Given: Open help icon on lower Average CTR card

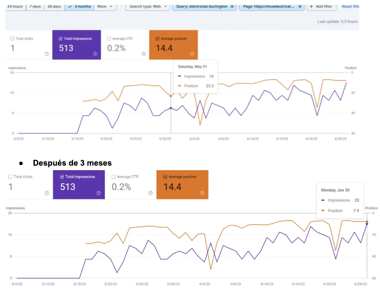Looking at the screenshot, I should pos(150,193).
